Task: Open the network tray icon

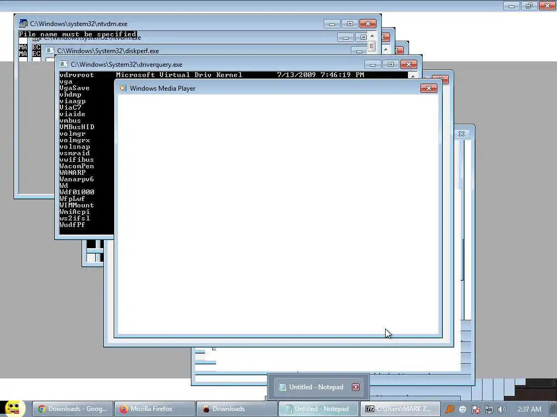Action: click(489, 409)
